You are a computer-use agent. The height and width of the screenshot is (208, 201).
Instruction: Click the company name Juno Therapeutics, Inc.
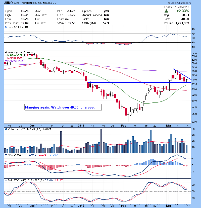point(28,3)
